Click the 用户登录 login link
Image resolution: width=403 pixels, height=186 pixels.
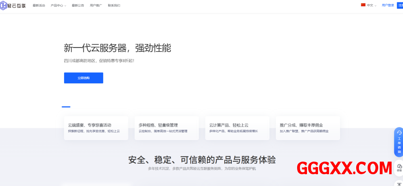388,6
